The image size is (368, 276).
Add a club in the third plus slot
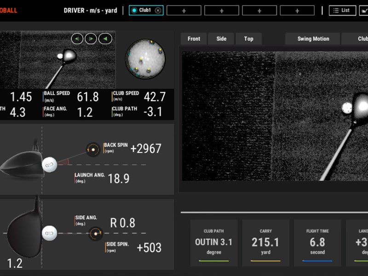259,11
